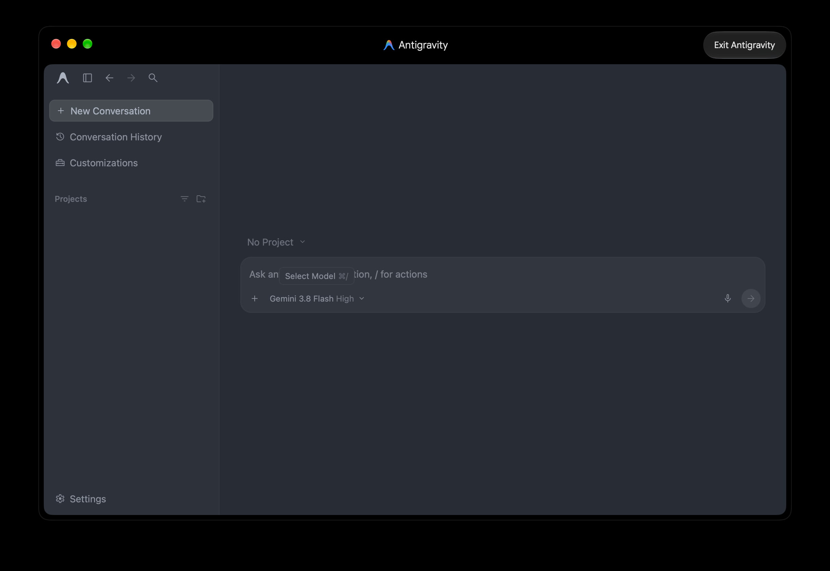830x571 pixels.
Task: Open search with the magnifier icon
Action: point(153,78)
